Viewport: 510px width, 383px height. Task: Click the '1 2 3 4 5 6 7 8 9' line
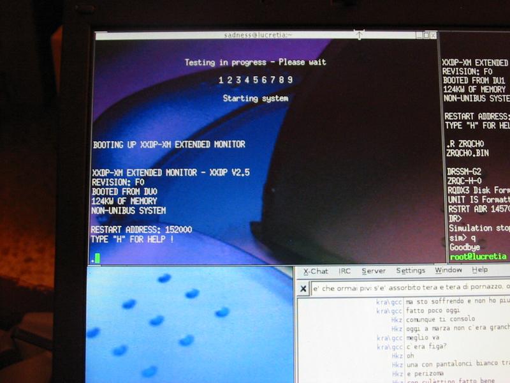256,80
